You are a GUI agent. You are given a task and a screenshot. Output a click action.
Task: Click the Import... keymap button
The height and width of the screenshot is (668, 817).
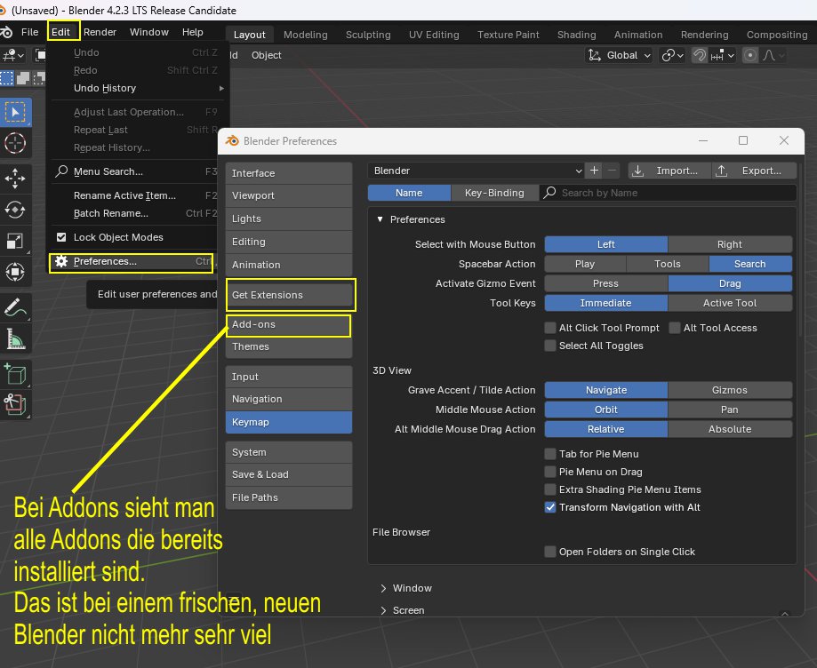[x=669, y=171]
